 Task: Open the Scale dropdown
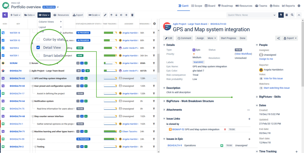[x=94, y=15]
